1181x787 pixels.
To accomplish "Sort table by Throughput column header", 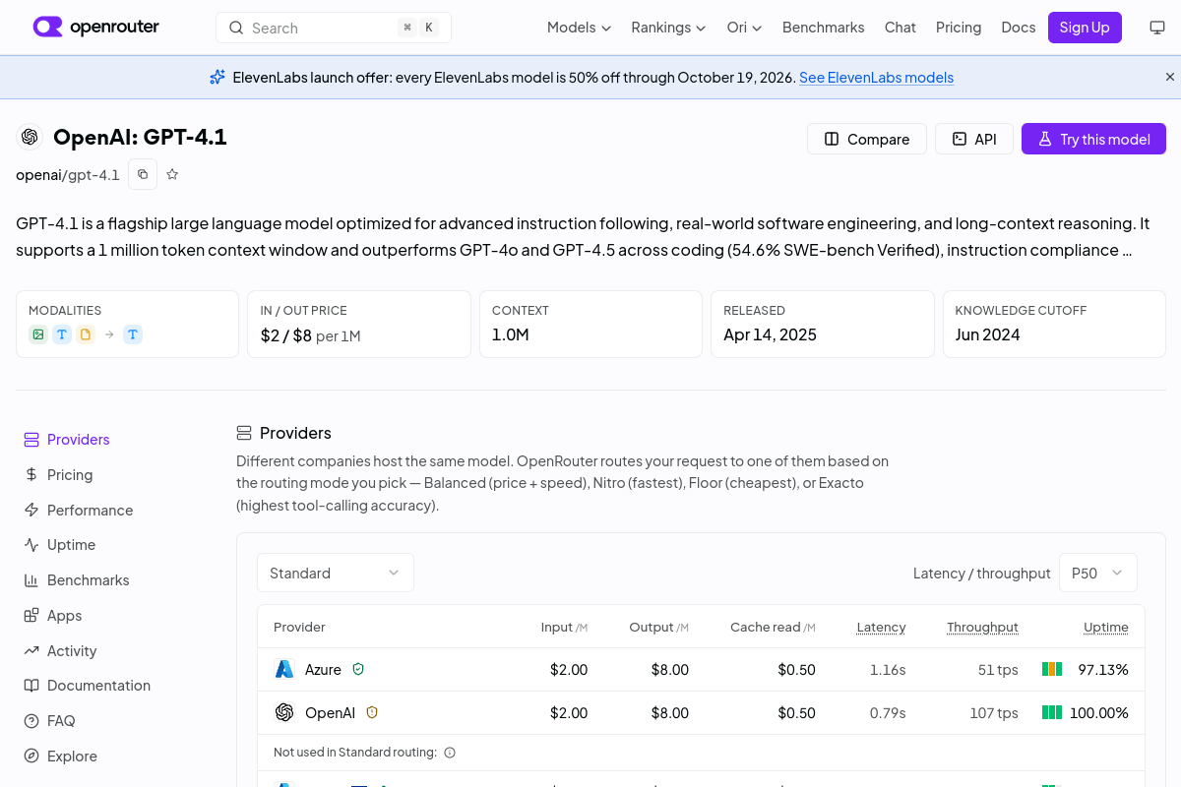I will pos(982,627).
